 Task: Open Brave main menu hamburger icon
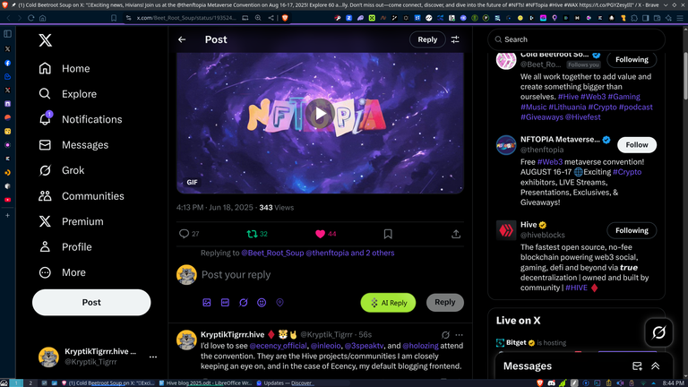pos(680,18)
